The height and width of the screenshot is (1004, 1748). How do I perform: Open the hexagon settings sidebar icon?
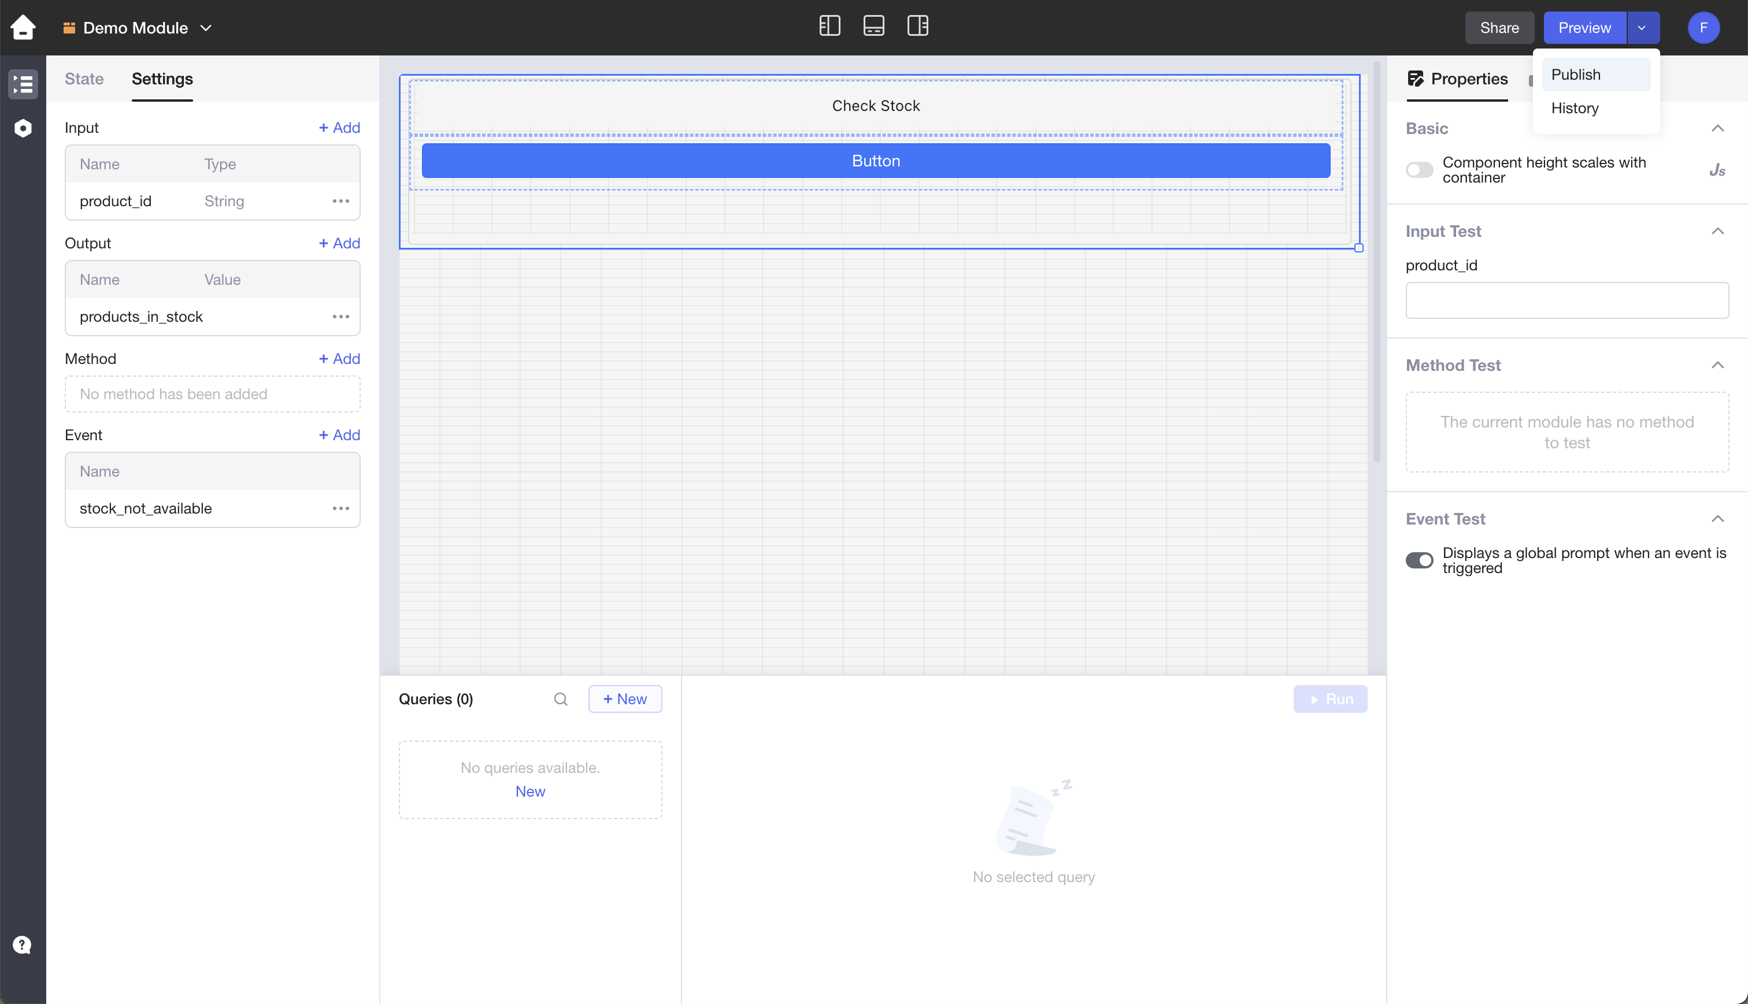[x=23, y=128]
